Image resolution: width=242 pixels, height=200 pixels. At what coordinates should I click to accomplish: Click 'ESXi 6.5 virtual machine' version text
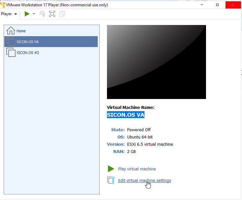150,144
